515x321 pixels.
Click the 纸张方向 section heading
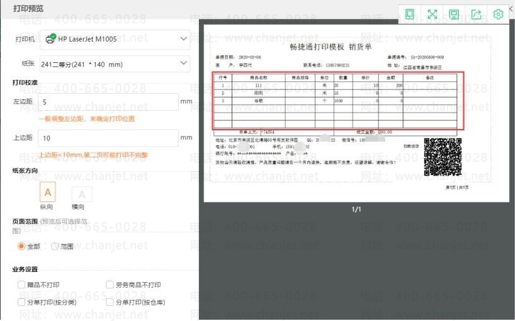(x=25, y=171)
